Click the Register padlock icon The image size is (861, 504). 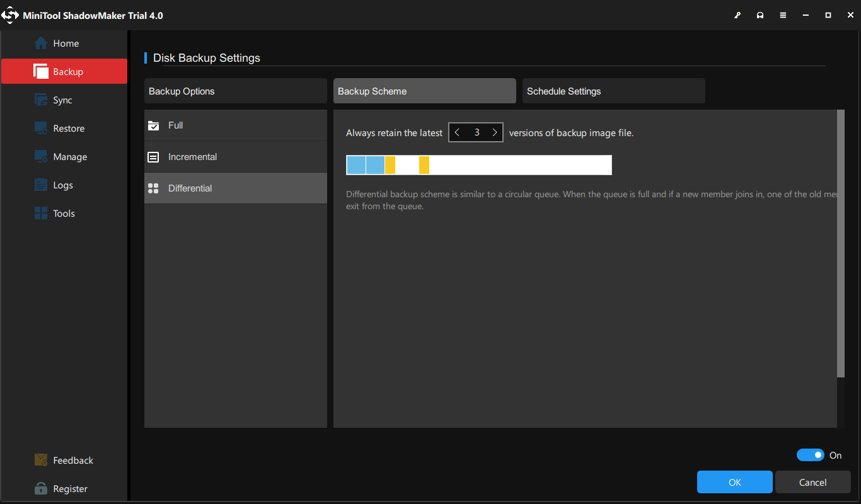pyautogui.click(x=41, y=489)
